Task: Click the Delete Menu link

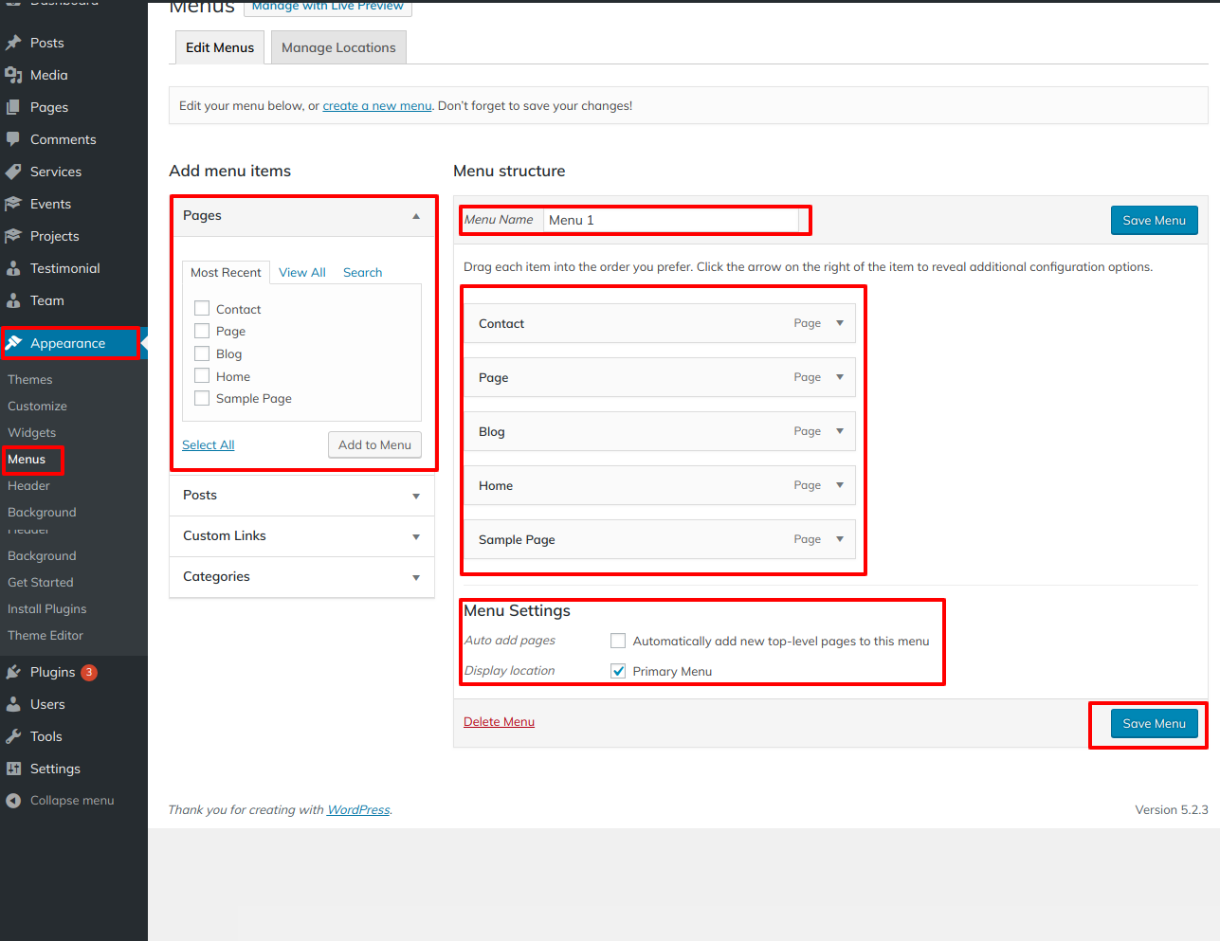Action: [x=499, y=722]
